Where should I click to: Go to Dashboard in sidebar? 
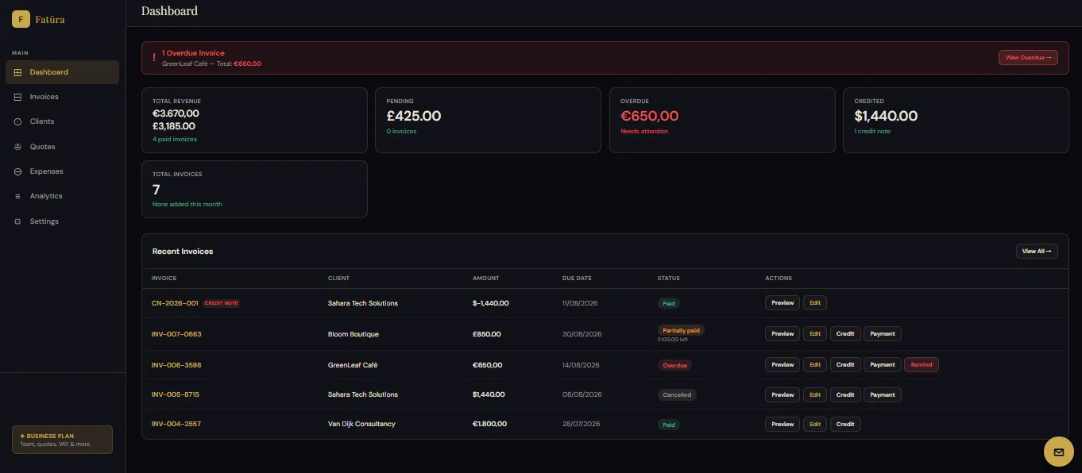(x=62, y=72)
